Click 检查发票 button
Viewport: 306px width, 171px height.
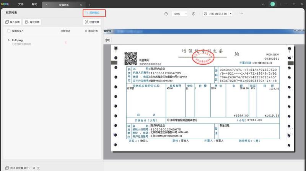(92, 22)
